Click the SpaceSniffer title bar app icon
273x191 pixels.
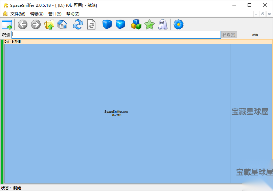click(x=6, y=5)
